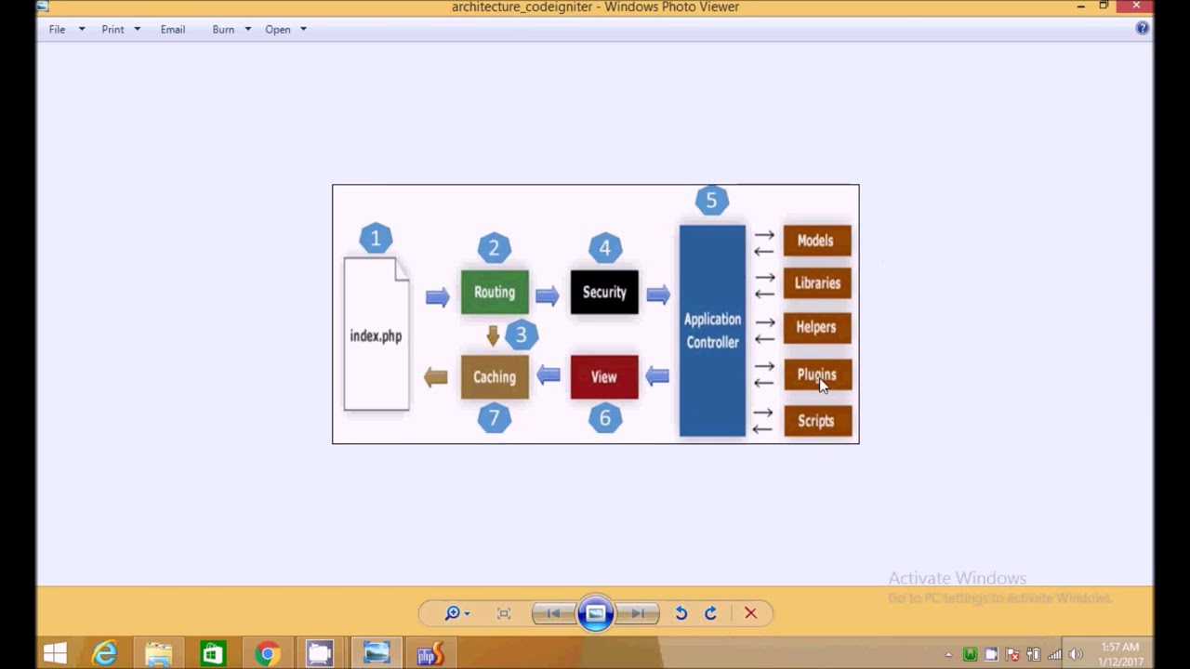
Task: Open the File menu
Action: tap(58, 30)
